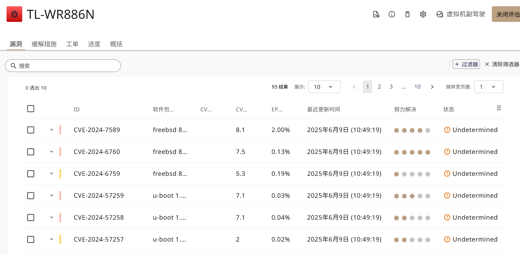Image resolution: width=520 pixels, height=255 pixels.
Task: Click the status warning icon for CVE-2024-57258
Action: click(447, 217)
